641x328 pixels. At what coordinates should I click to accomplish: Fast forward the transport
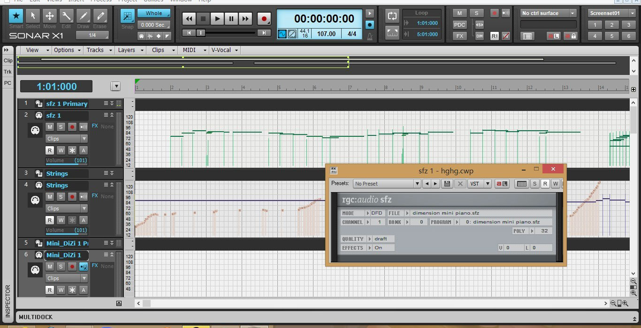point(245,19)
